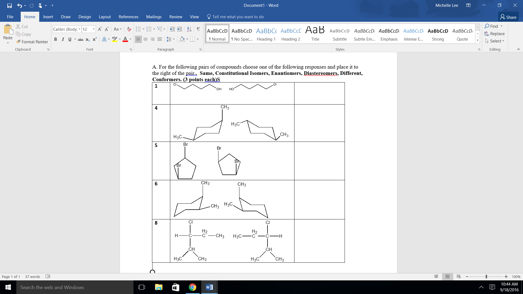This screenshot has width=523, height=294.
Task: Click the Increase Indent icon
Action: (x=180, y=29)
